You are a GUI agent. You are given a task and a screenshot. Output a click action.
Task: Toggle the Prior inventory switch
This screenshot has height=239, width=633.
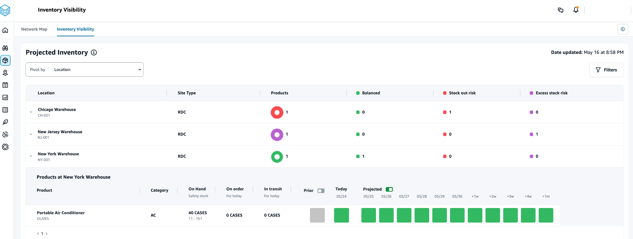321,191
